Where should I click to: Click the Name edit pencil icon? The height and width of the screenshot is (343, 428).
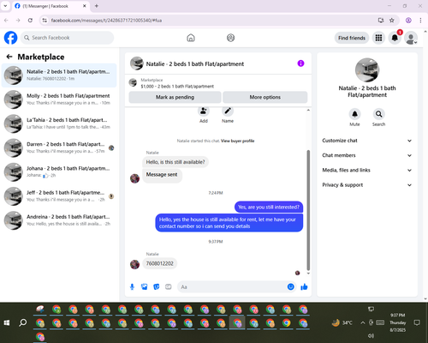(x=228, y=111)
